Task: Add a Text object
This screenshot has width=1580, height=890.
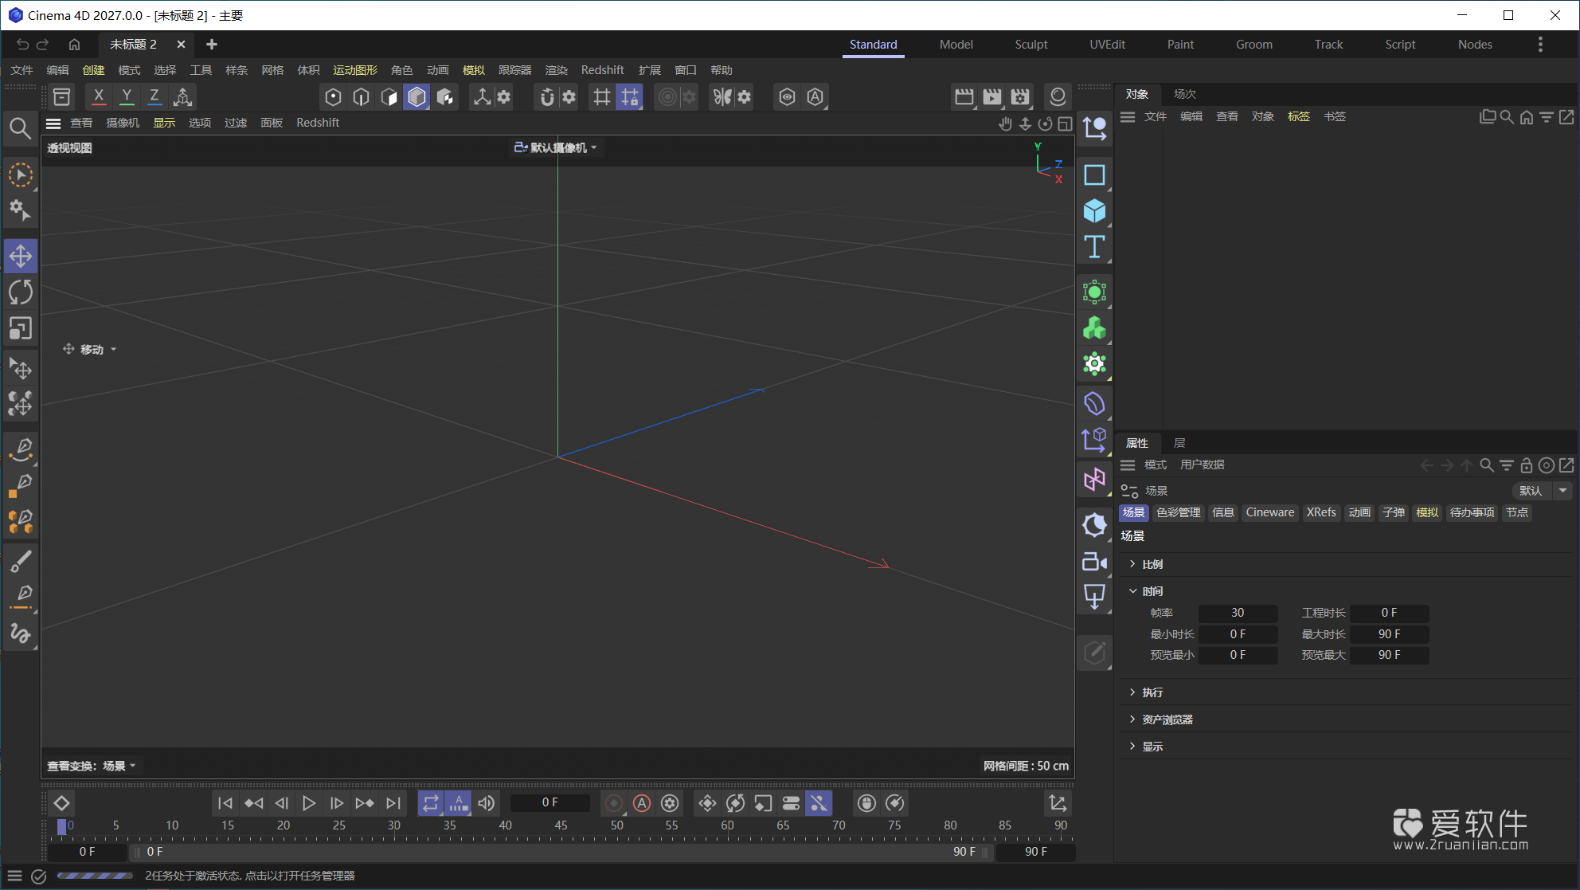Action: pyautogui.click(x=1094, y=247)
